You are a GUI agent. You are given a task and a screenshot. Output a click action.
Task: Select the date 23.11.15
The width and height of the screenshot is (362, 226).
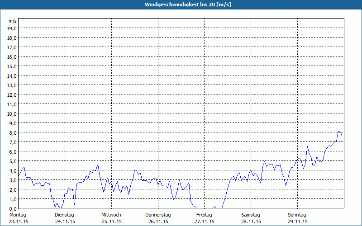pos(19,221)
